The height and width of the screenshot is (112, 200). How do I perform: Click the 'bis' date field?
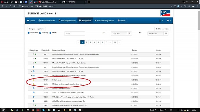click(155, 33)
